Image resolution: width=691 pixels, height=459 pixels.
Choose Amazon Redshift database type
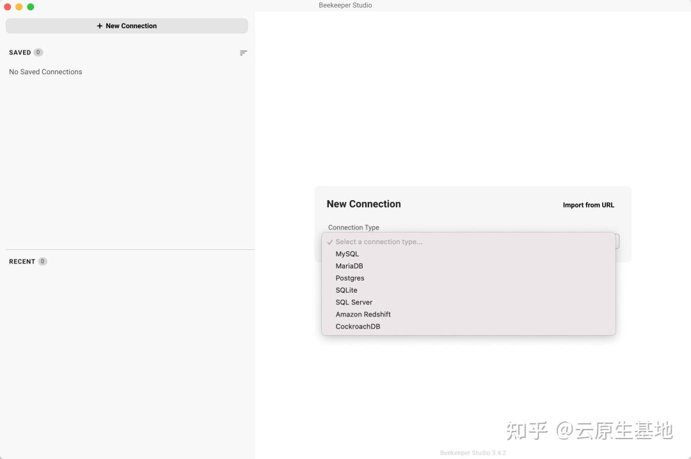(x=363, y=314)
